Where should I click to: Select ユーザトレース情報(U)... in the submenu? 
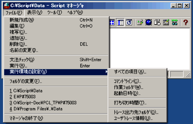point(137,118)
